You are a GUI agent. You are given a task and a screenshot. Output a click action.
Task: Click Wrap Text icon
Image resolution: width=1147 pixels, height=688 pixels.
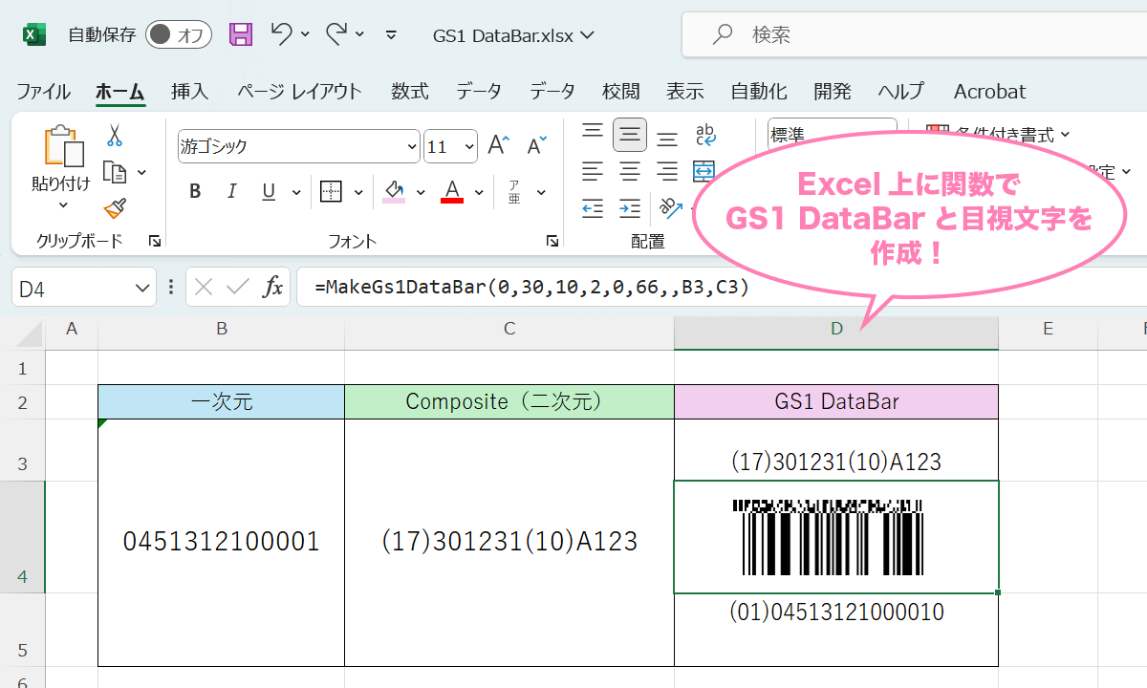(x=705, y=135)
